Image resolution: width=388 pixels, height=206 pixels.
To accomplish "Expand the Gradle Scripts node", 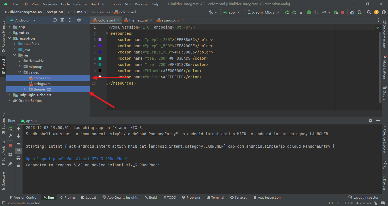I will [x=10, y=100].
